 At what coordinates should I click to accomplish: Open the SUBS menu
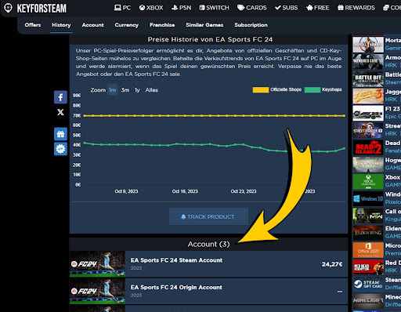(x=287, y=8)
